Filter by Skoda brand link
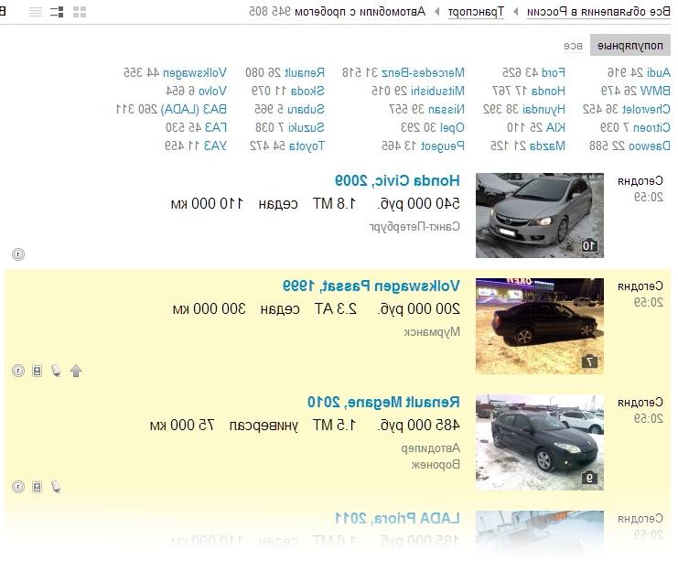This screenshot has width=678, height=572. [307, 91]
